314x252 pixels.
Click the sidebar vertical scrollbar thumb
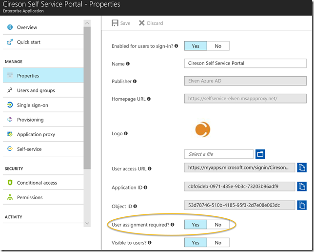[87, 98]
